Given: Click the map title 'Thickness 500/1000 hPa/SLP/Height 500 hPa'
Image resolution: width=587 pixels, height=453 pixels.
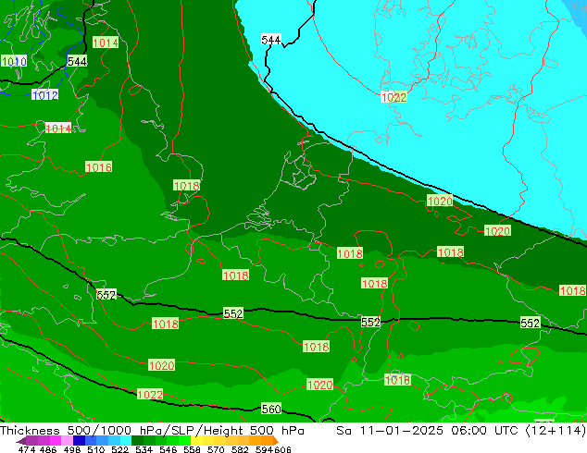Looking at the screenshot, I should pos(152,431).
